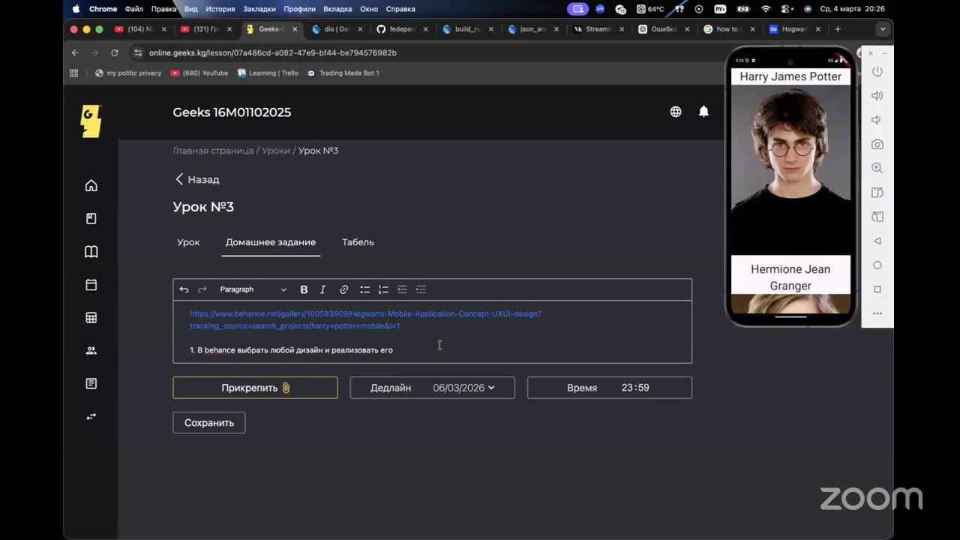Screen dimensions: 960x540
Task: Click the emulator zoom magnifier icon
Action: point(877,168)
